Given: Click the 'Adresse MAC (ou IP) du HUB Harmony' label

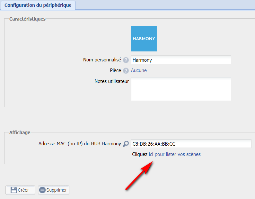Looking at the screenshot, I should point(80,144).
